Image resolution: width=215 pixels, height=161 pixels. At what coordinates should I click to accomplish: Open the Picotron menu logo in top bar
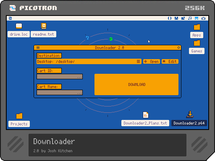pos(10,18)
